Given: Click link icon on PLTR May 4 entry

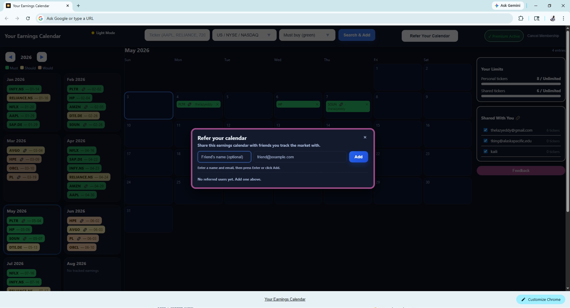Looking at the screenshot, I should (189, 104).
